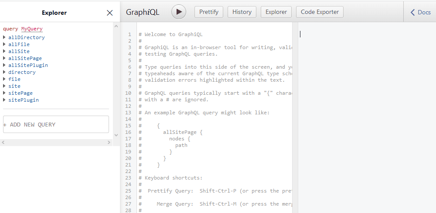
Task: Click the empty result pane
Action: point(367,118)
